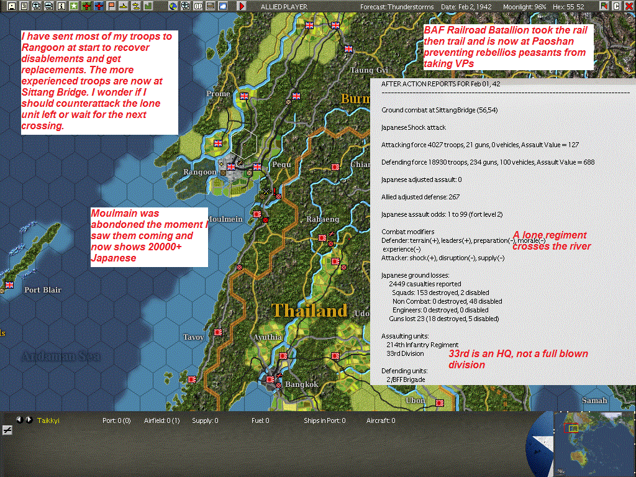
Task: Open the two yellow ships task force icon
Action: click(x=136, y=6)
